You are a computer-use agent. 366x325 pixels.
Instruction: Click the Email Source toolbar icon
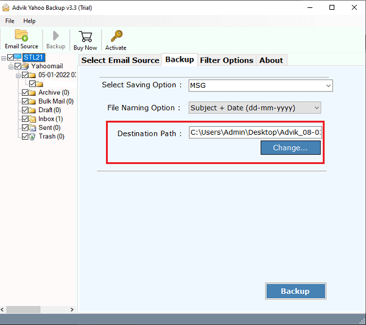(21, 35)
